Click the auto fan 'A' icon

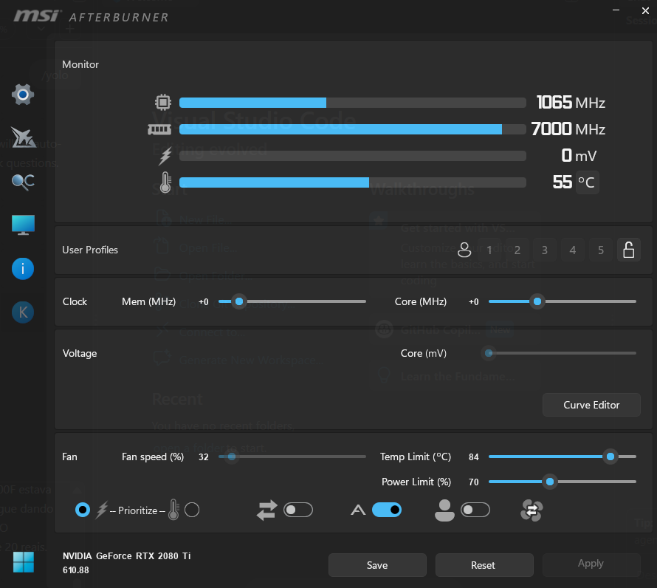click(358, 510)
